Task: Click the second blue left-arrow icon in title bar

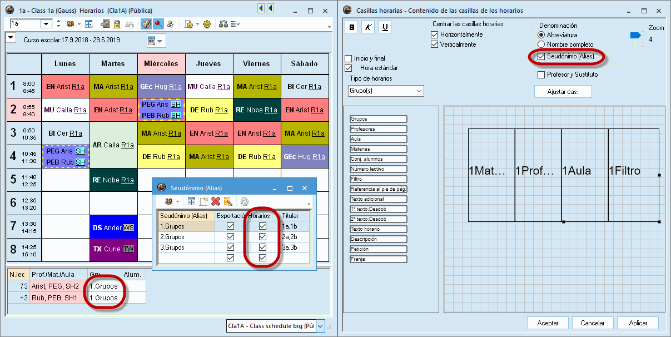Action: click(270, 8)
